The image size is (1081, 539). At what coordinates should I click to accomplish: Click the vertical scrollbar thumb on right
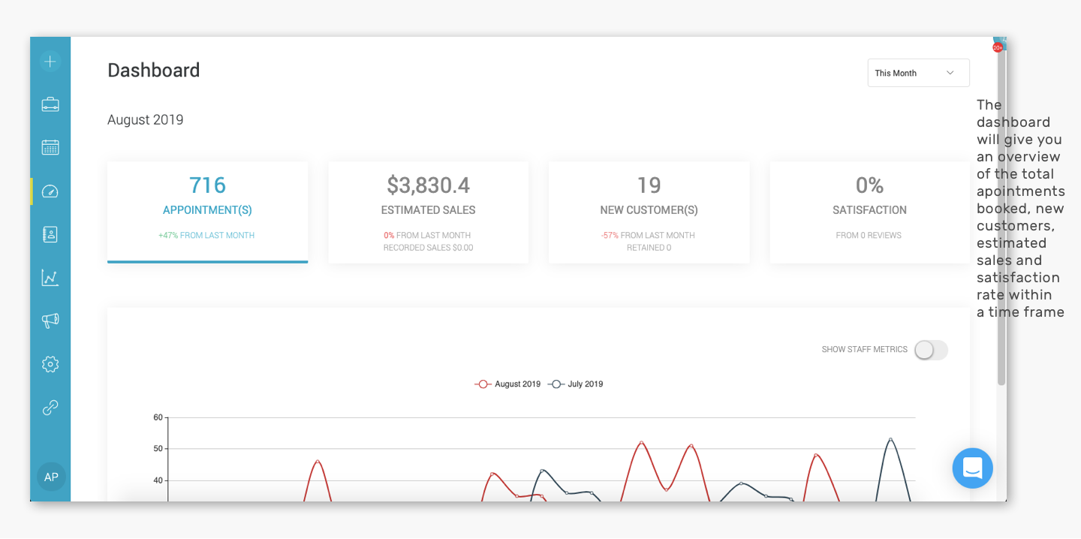pos(1001,218)
